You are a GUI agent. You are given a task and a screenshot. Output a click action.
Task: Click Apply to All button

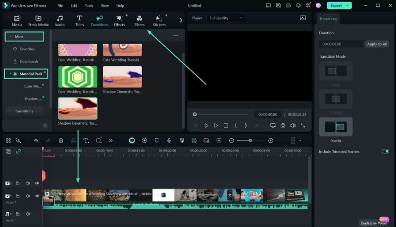pyautogui.click(x=377, y=44)
